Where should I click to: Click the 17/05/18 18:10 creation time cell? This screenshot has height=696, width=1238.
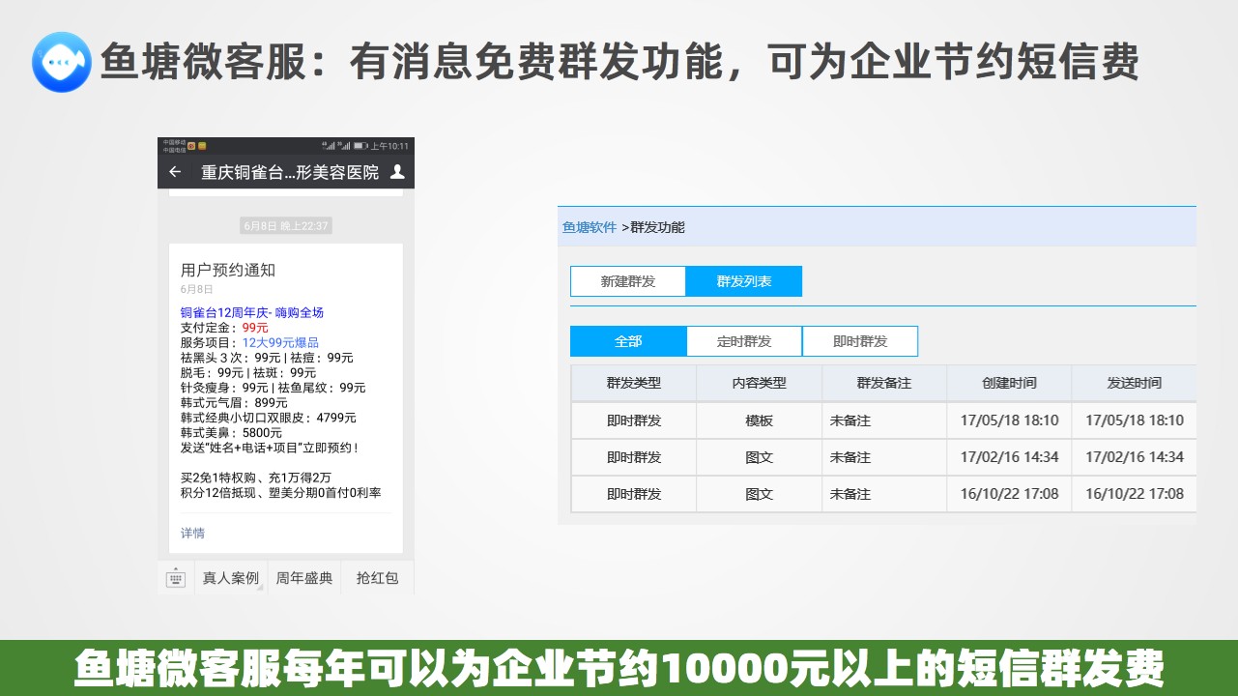(1009, 420)
